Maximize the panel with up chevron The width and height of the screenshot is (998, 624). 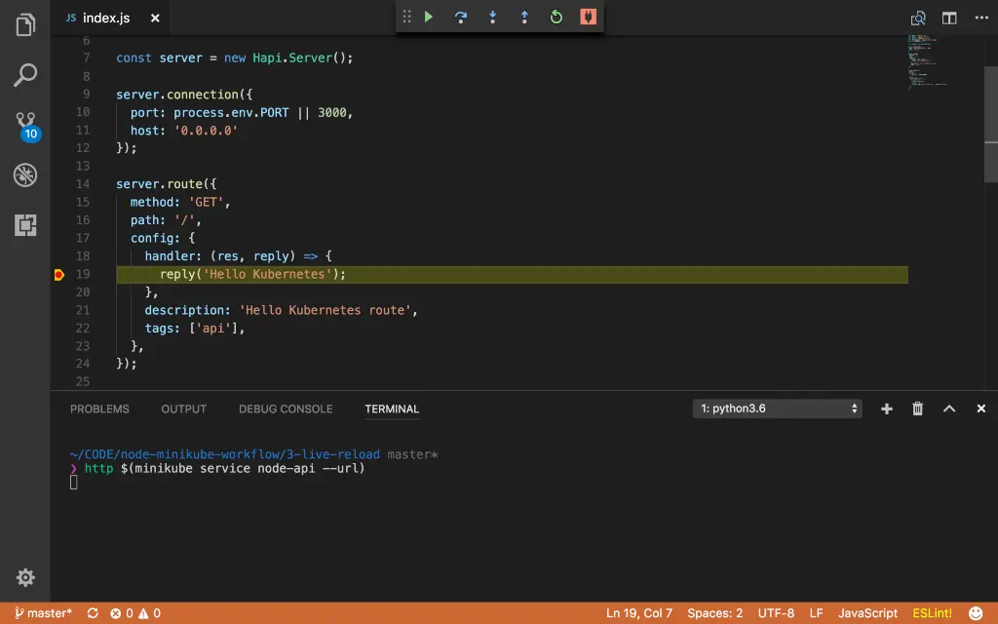point(948,409)
